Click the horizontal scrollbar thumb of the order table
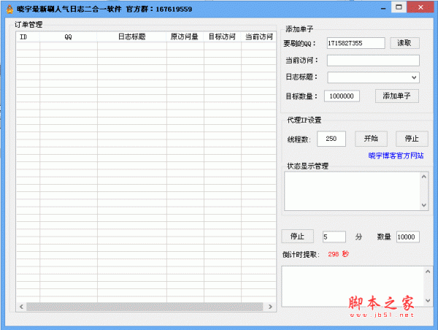438x330 pixels. click(145, 307)
